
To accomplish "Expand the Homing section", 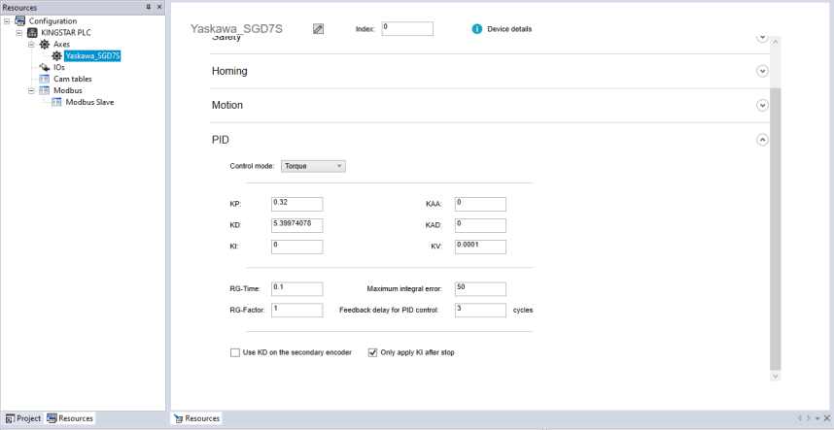I will point(762,71).
